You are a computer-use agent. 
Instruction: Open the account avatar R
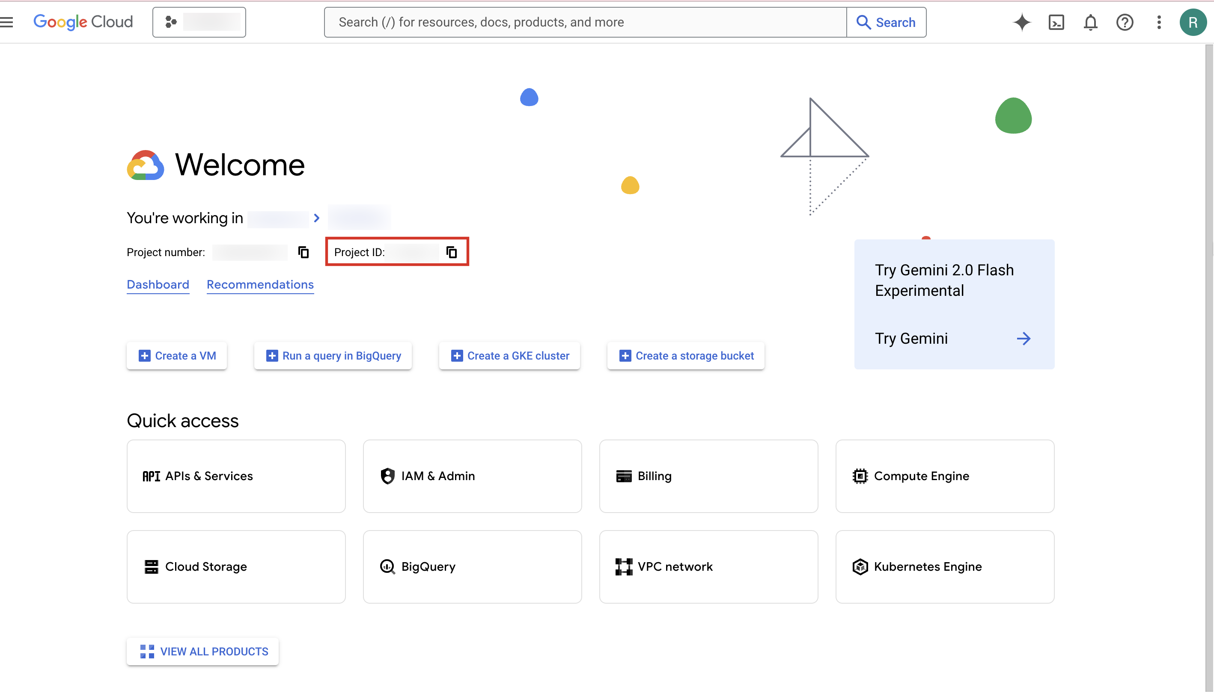[x=1193, y=22]
